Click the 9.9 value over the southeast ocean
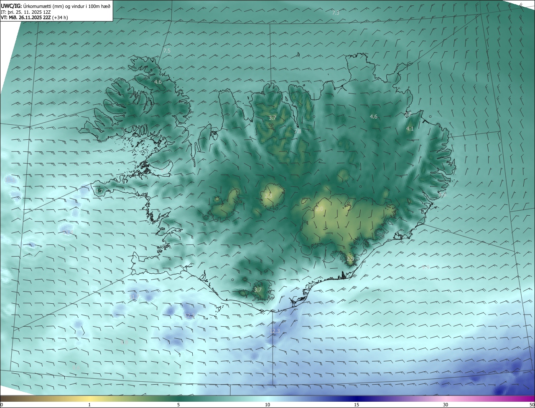535x408 pixels. point(425,267)
